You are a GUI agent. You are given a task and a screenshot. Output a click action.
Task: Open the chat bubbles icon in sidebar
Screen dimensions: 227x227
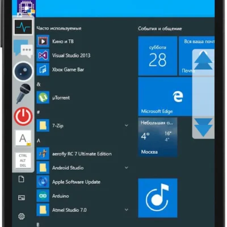pos(23,49)
